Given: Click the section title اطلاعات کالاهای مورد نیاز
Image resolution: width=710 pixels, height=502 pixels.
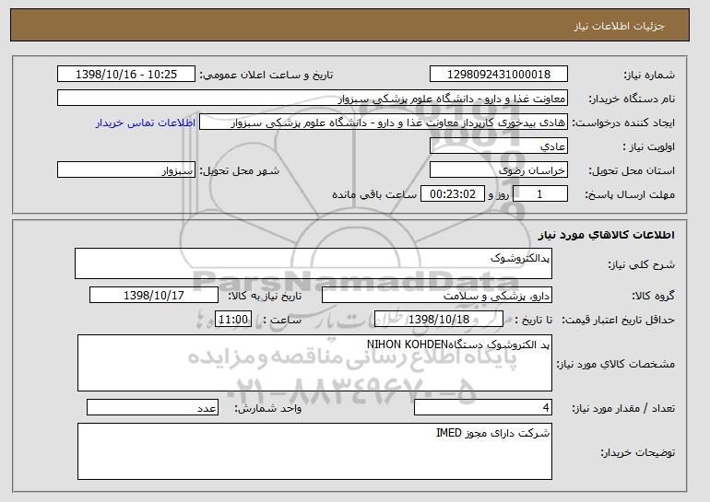Looking at the screenshot, I should coord(607,235).
